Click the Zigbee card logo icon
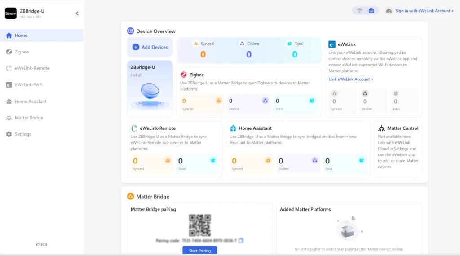Image resolution: width=460 pixels, height=256 pixels. coord(184,75)
